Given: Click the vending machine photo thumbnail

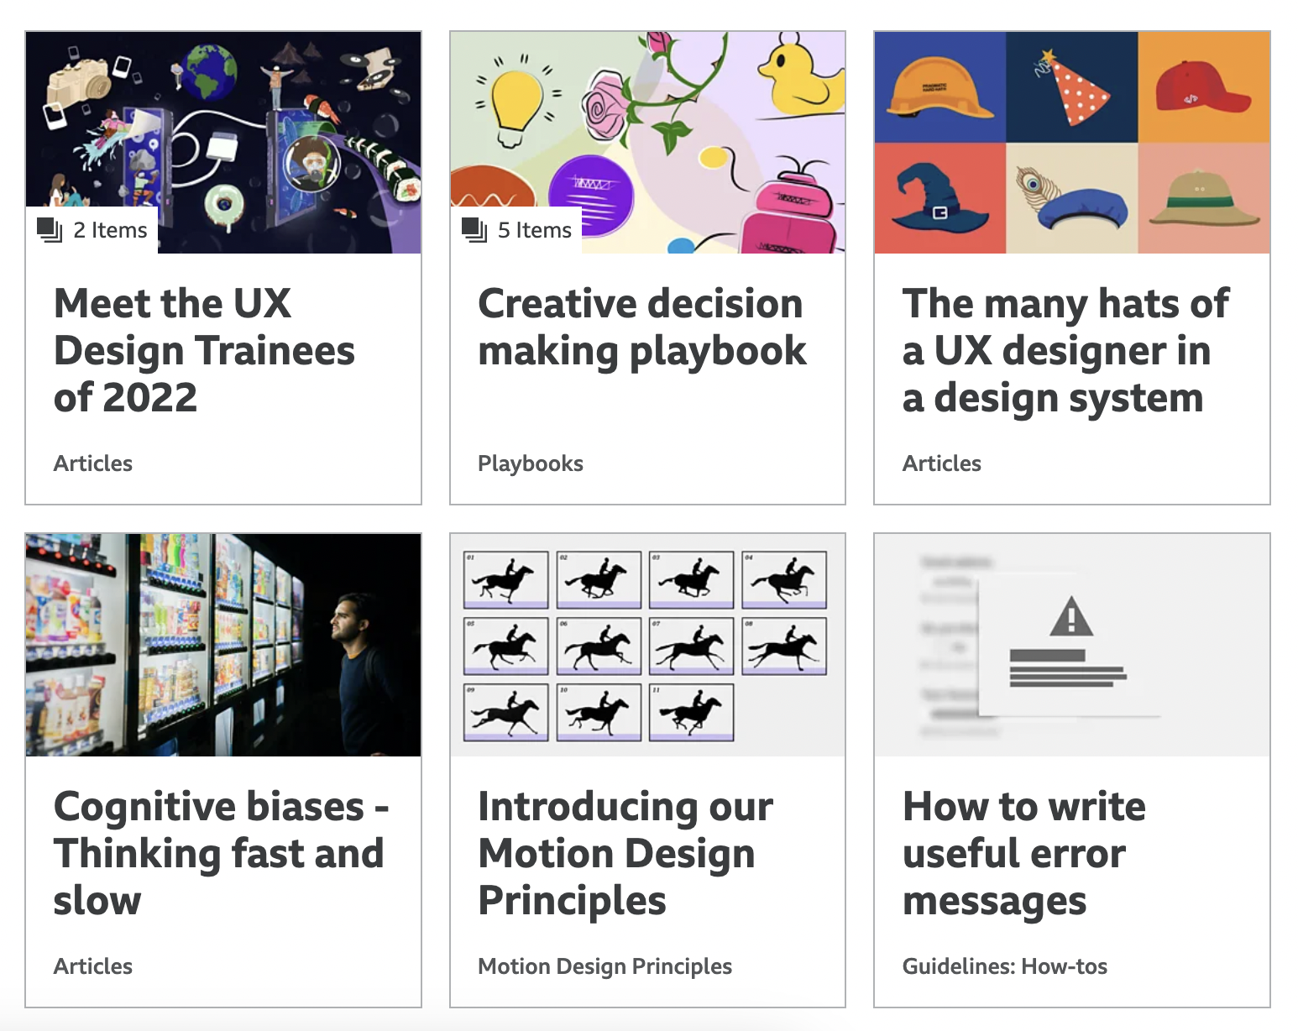Looking at the screenshot, I should coord(223,645).
